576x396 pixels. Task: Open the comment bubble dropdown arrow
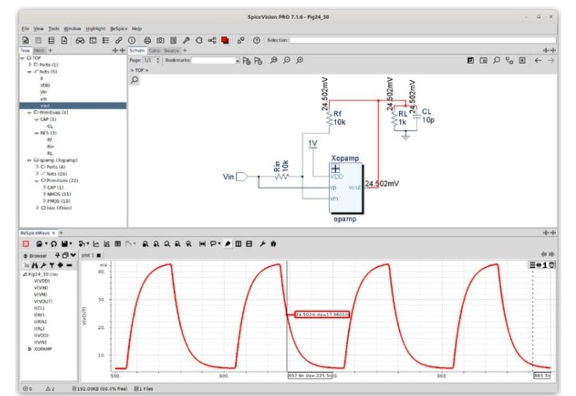click(219, 243)
